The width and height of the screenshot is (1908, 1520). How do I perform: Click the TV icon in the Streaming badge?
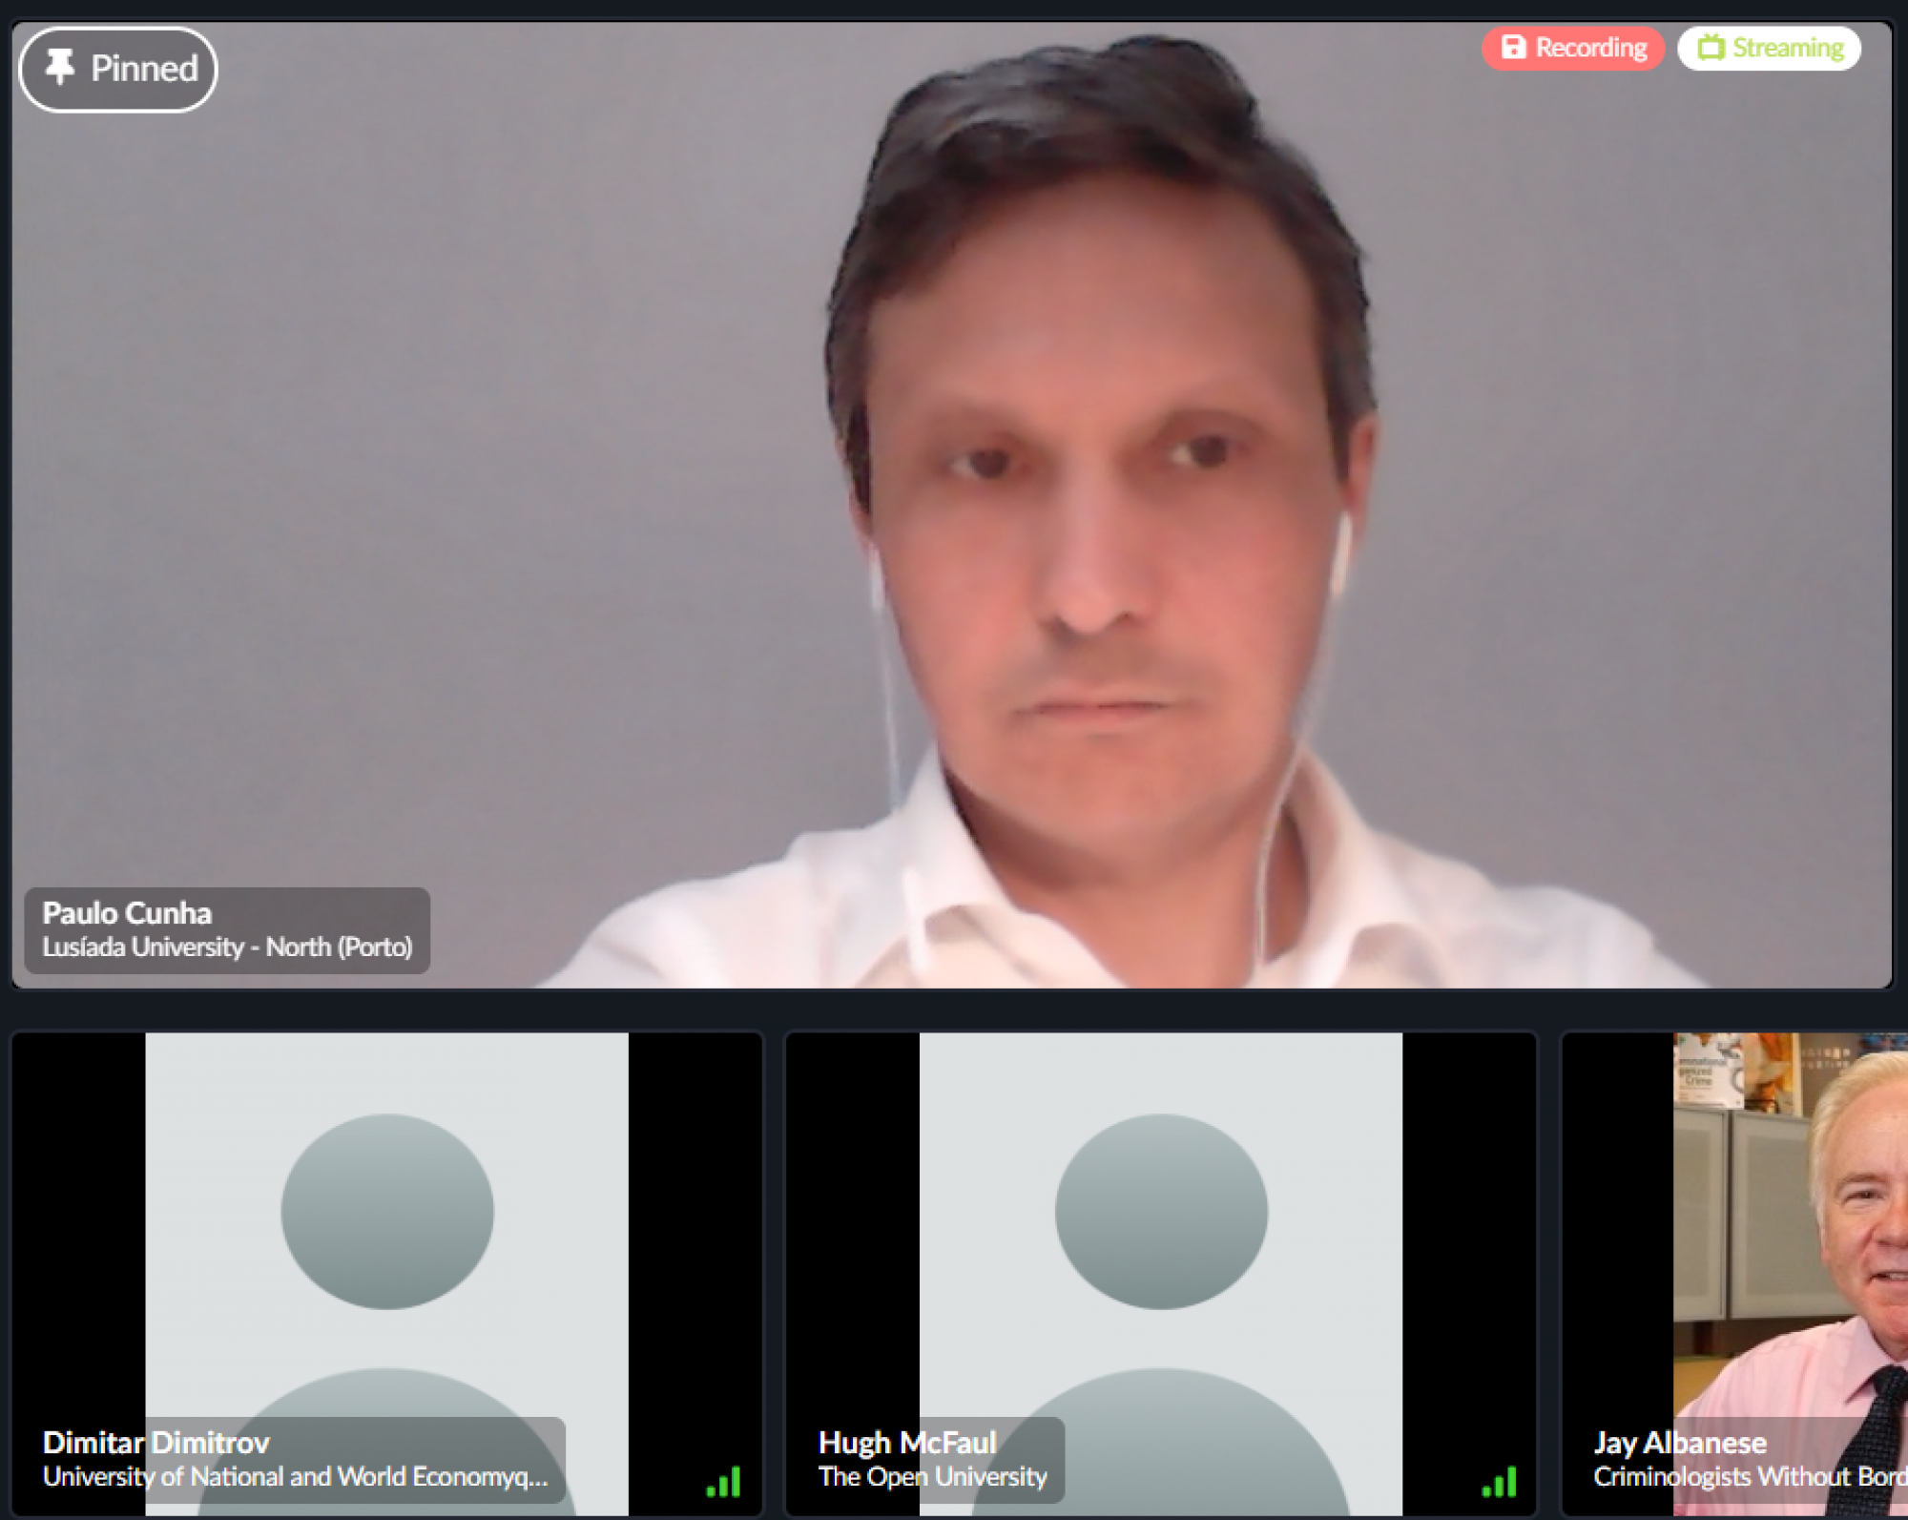(x=1711, y=47)
